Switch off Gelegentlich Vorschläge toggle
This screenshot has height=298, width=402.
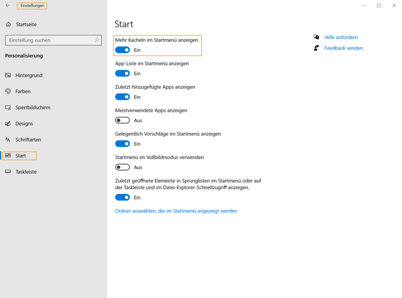(122, 144)
